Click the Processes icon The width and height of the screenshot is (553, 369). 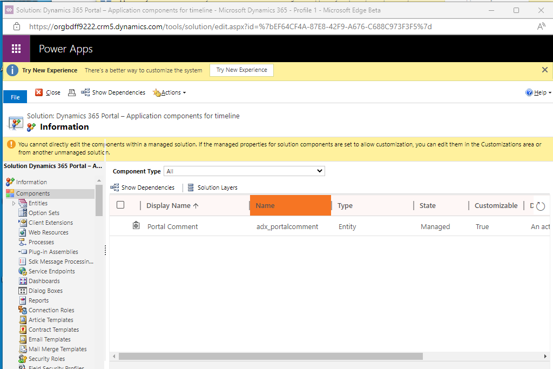[x=23, y=242]
